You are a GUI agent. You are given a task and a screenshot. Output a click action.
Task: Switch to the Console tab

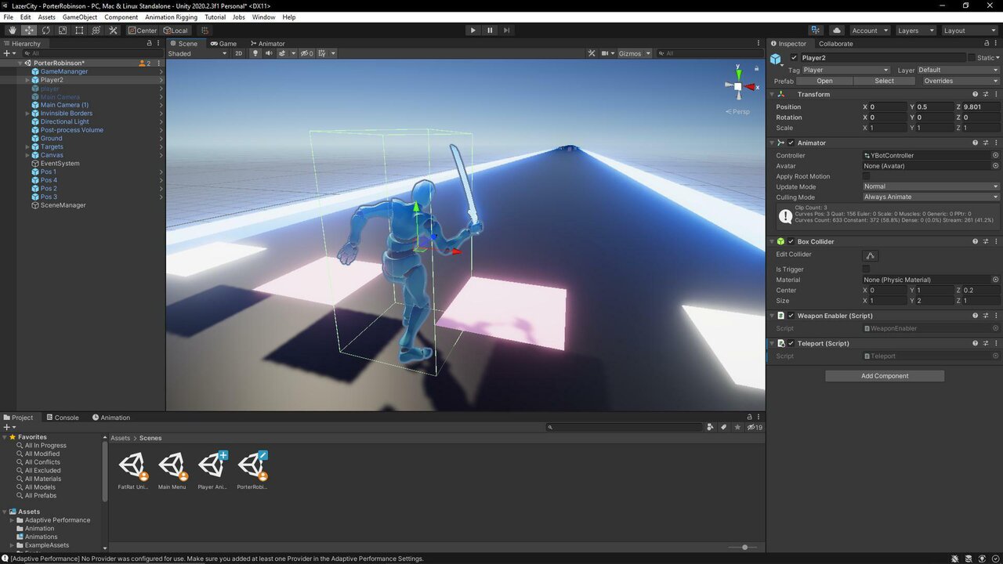tap(62, 418)
